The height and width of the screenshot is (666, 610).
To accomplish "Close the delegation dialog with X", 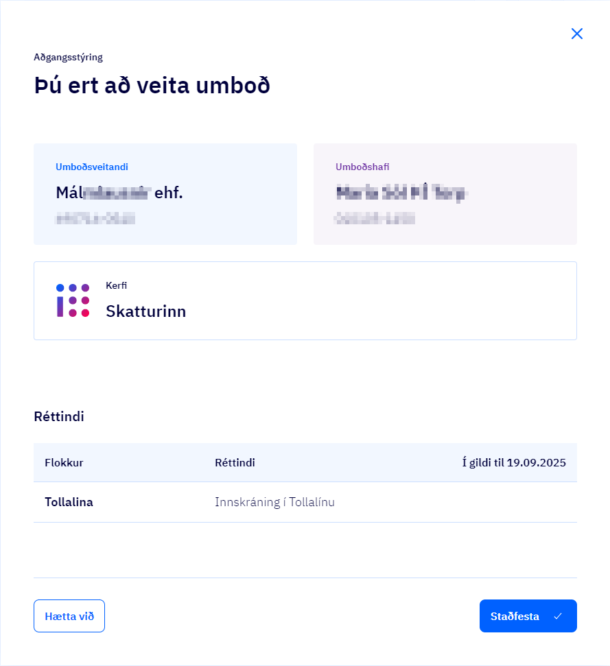I will 577,34.
